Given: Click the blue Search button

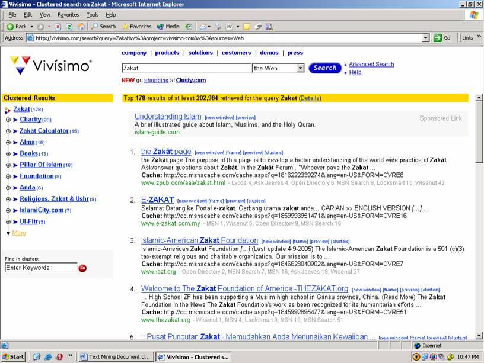Looking at the screenshot, I should coord(324,68).
